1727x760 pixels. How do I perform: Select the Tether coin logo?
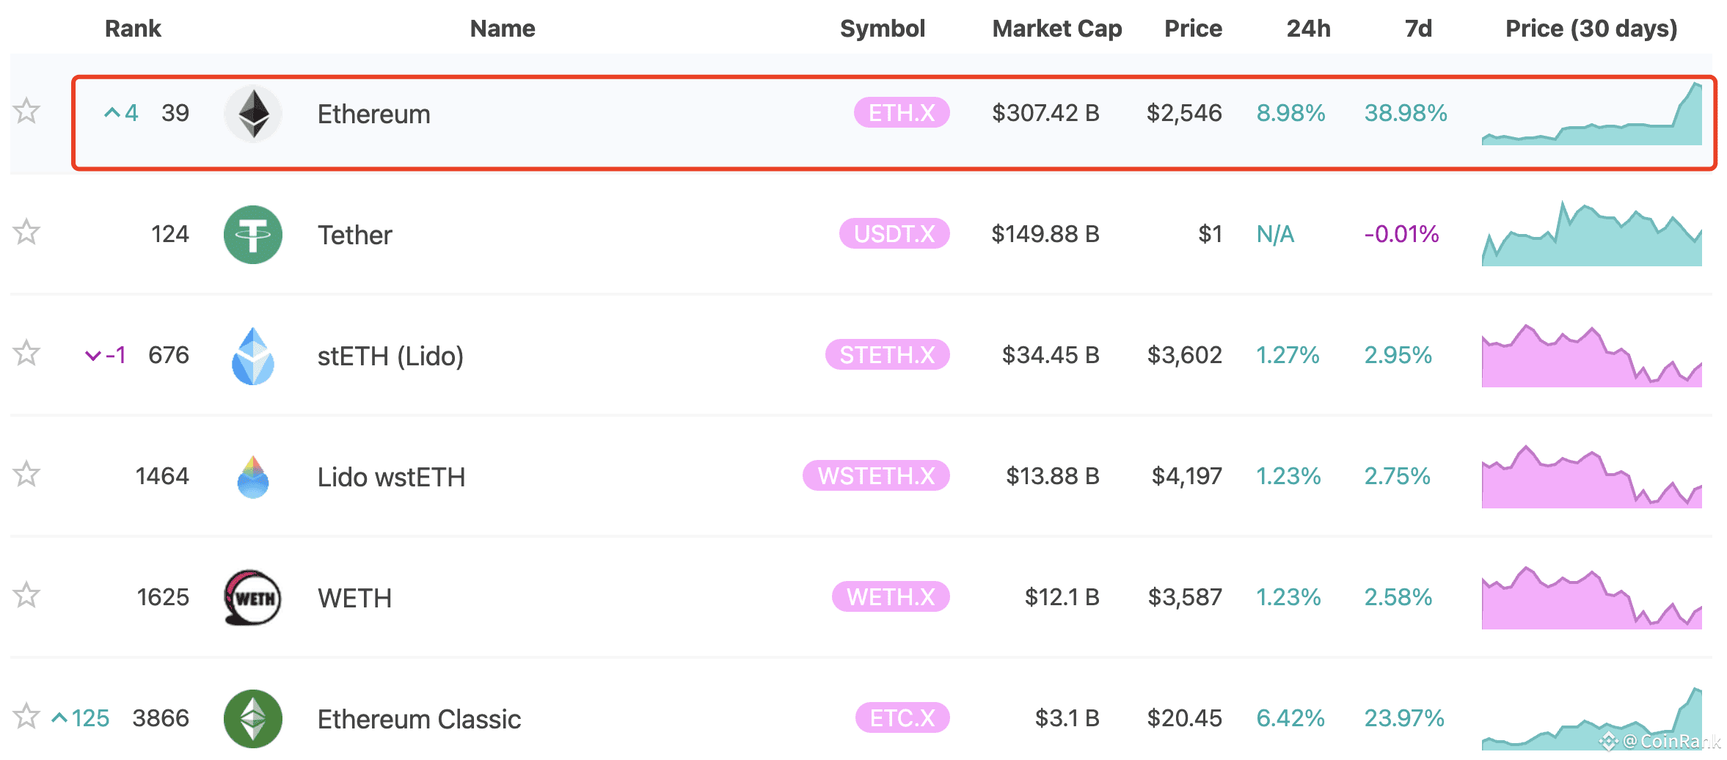point(253,235)
